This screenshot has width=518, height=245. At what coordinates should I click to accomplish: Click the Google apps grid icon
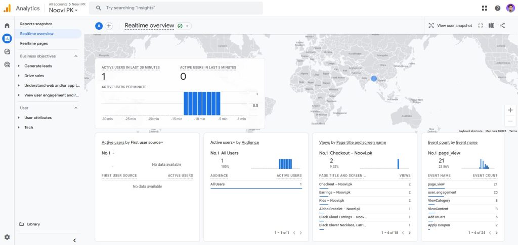pos(485,8)
